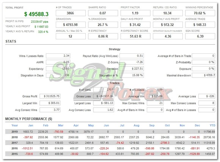Select the Monthly Avg Profit box $ 972.32
The image size is (220, 162).
click(x=168, y=25)
